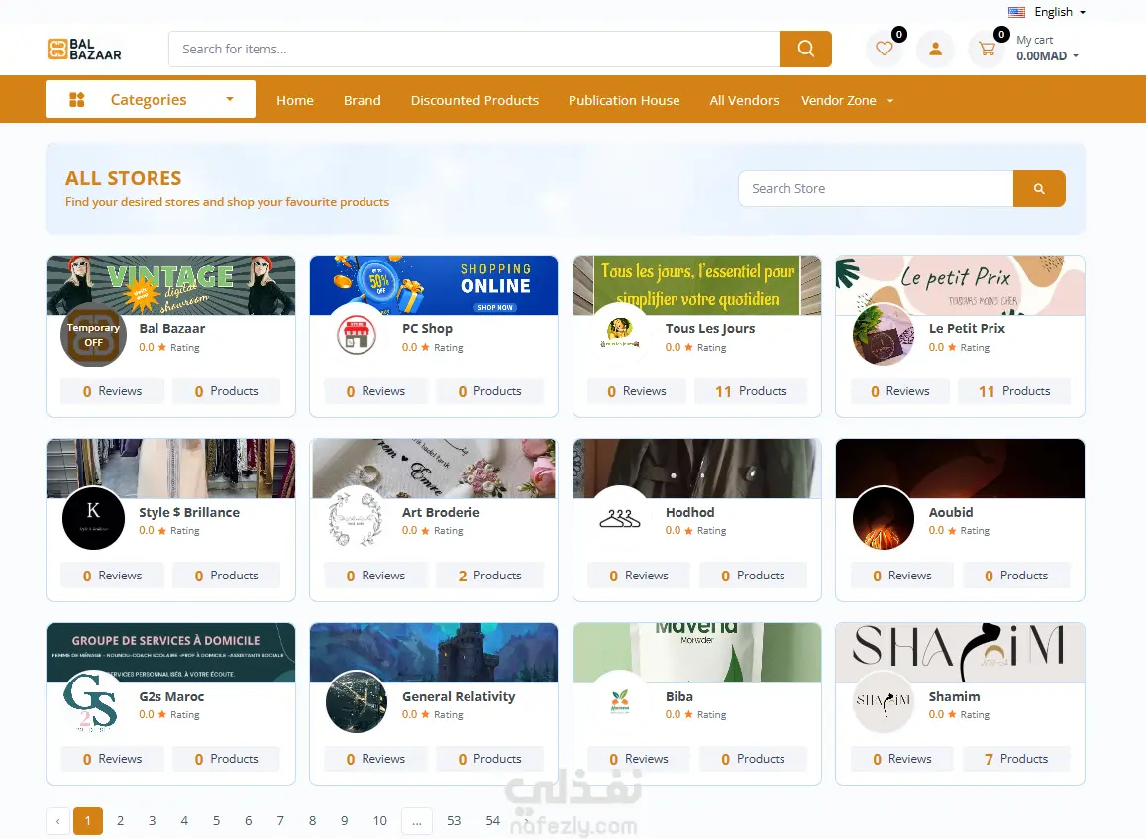Open the Vintage digital showroom banner
Screen dimensions: 1146x839
pyautogui.click(x=171, y=285)
